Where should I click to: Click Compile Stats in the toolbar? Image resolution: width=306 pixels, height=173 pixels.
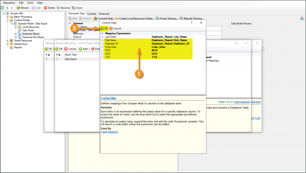point(103,18)
